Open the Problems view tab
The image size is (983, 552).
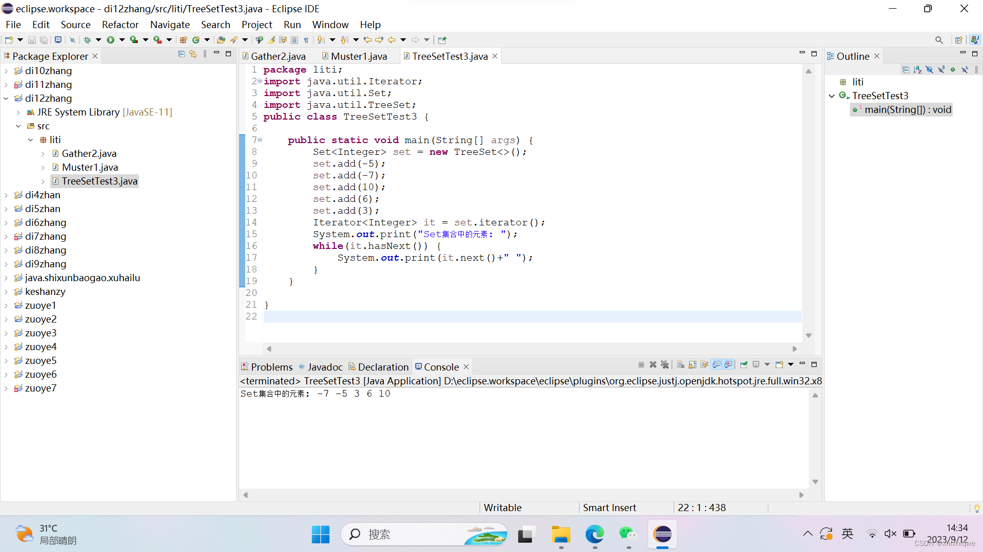point(267,367)
